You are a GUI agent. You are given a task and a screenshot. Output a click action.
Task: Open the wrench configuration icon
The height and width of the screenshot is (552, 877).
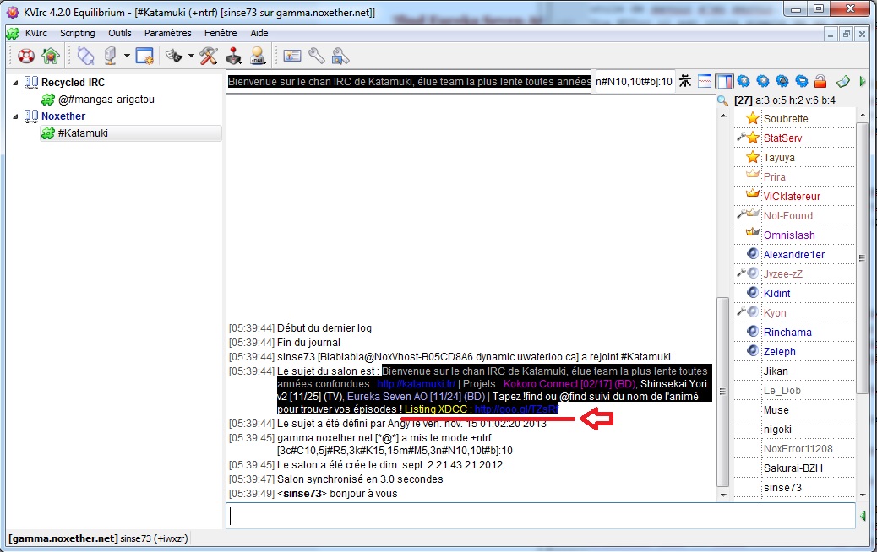(317, 56)
